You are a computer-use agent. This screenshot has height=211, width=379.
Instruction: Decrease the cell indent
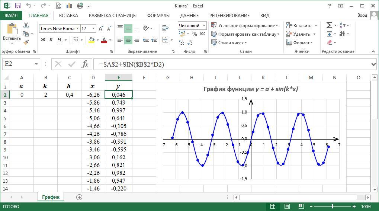pyautogui.click(x=146, y=40)
